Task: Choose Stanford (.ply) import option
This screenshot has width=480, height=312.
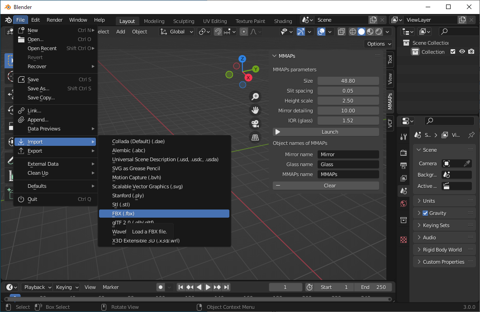Action: click(x=164, y=196)
